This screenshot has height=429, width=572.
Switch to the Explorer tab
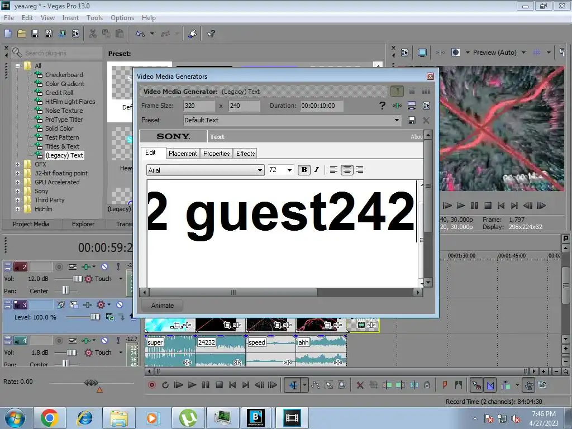click(x=83, y=224)
